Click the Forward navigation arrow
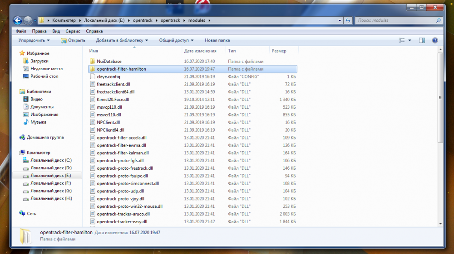 click(28, 20)
